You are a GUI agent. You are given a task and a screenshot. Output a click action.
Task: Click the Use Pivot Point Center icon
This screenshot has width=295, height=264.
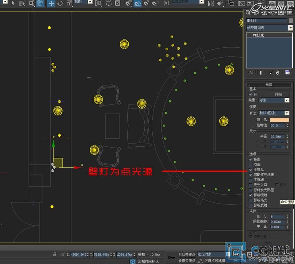(x=98, y=3)
